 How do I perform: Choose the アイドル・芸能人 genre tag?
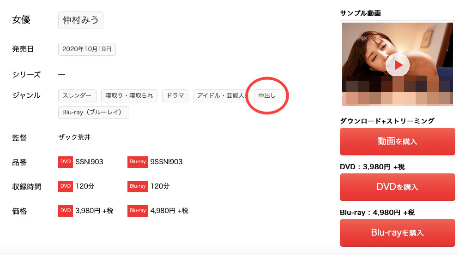(220, 96)
